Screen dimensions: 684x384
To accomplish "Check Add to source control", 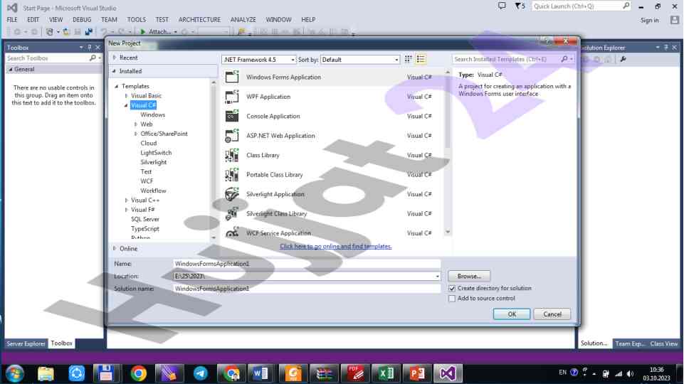I will click(452, 299).
